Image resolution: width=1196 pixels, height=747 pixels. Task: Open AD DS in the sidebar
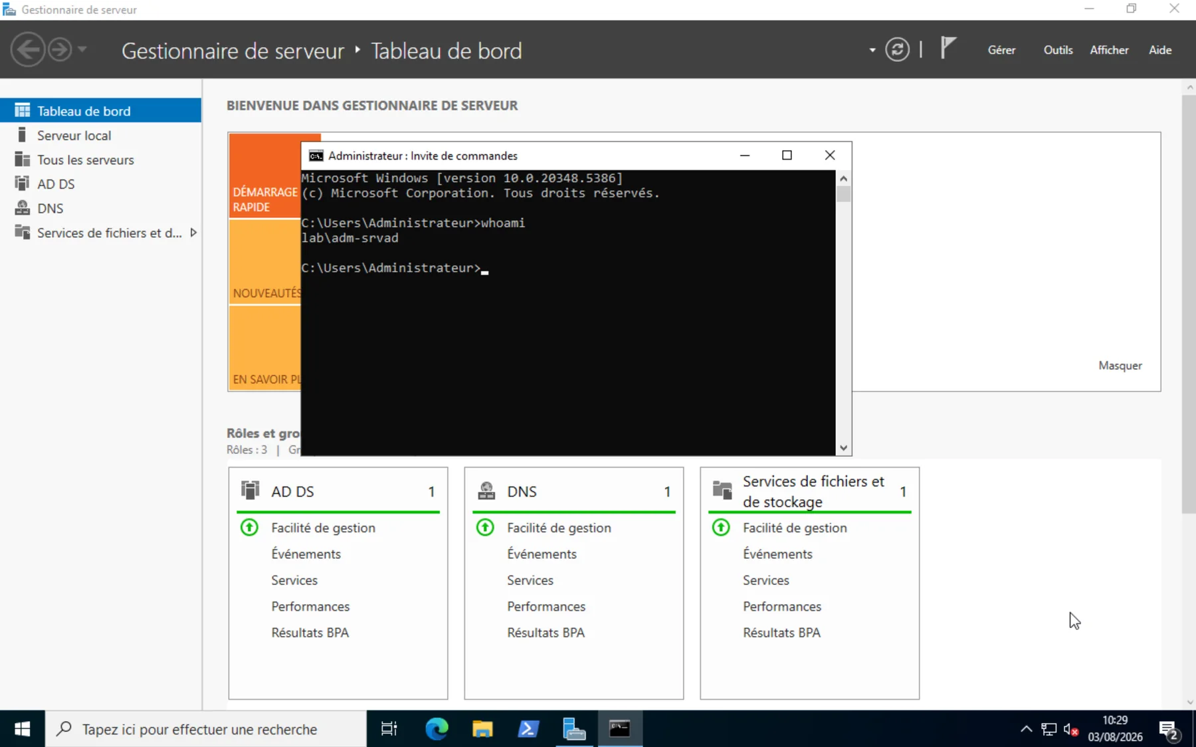100,184
